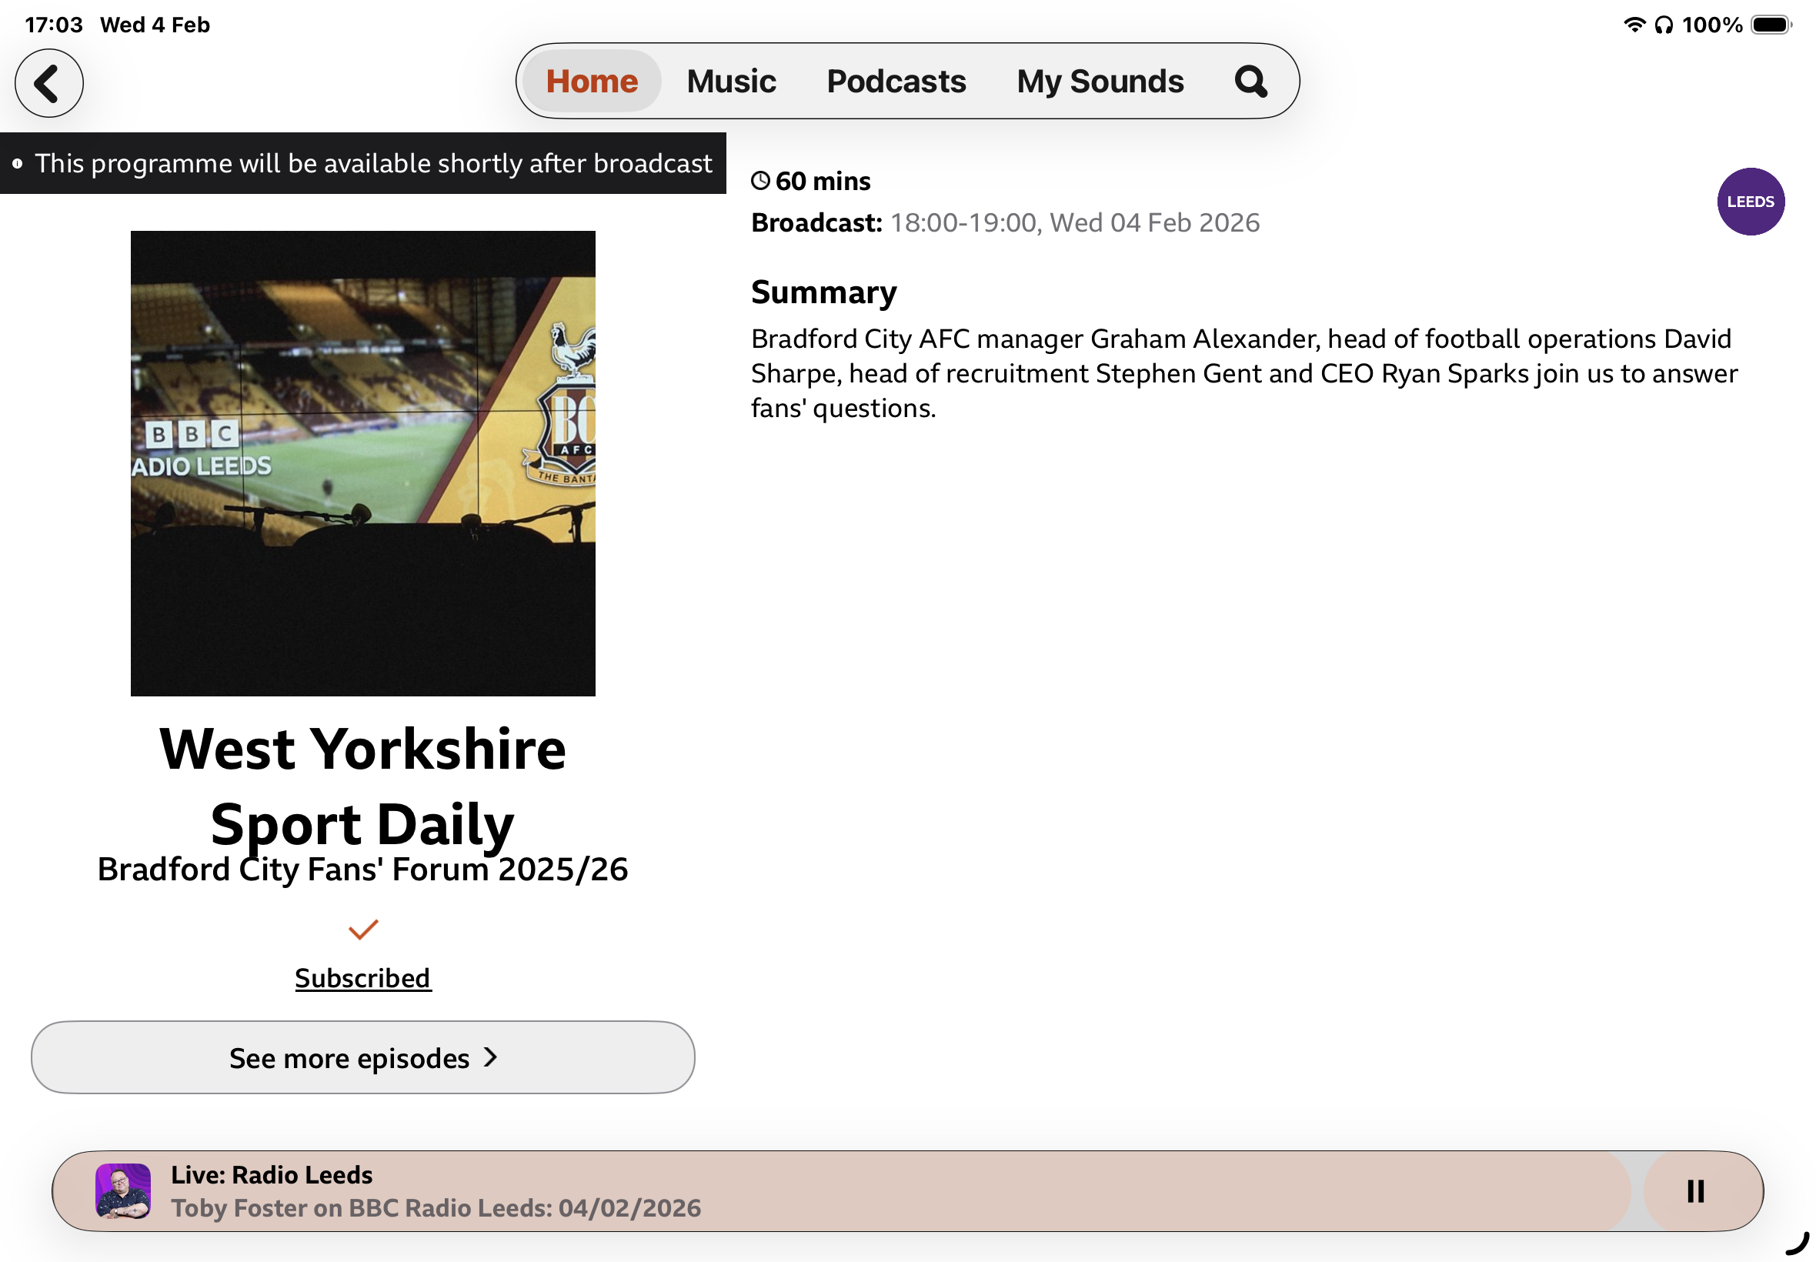The width and height of the screenshot is (1816, 1262).
Task: Tap the purple LEEDS station badge
Action: click(1750, 202)
